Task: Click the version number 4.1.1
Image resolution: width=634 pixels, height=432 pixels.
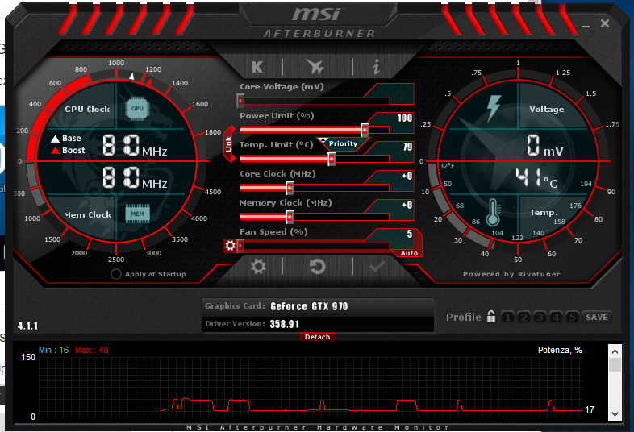Action: (27, 326)
